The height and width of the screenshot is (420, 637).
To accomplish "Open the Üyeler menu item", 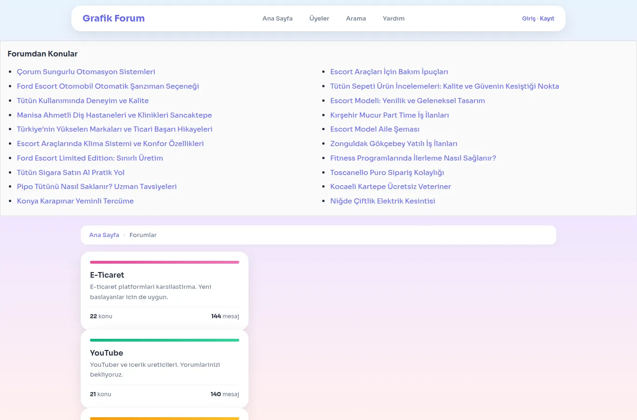I will click(x=319, y=19).
